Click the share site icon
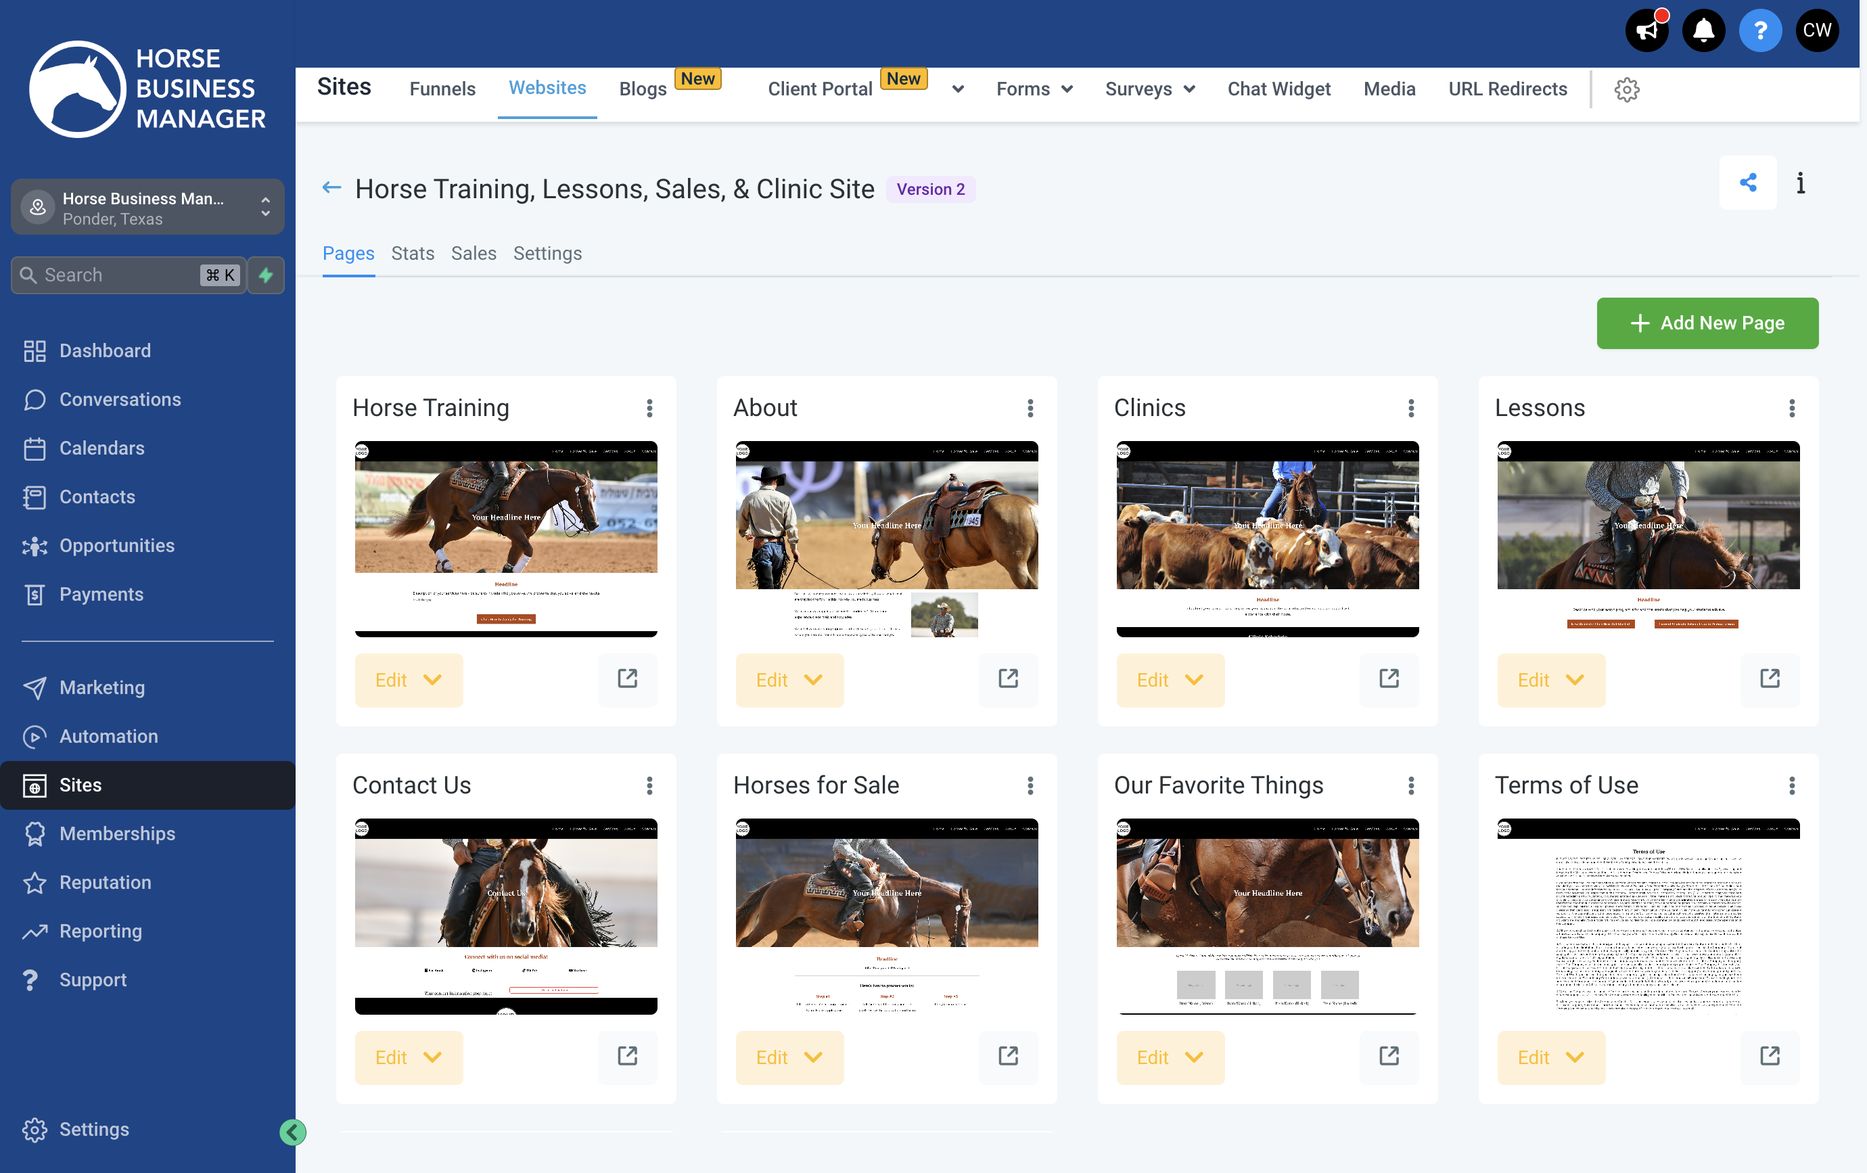The width and height of the screenshot is (1867, 1173). 1747,183
